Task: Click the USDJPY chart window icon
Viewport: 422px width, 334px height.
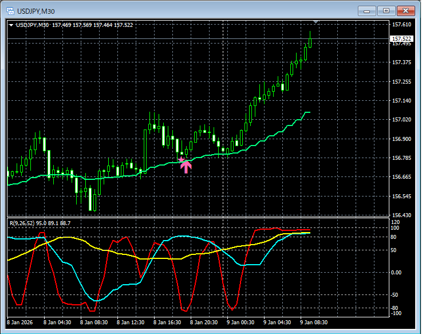Action: point(10,11)
